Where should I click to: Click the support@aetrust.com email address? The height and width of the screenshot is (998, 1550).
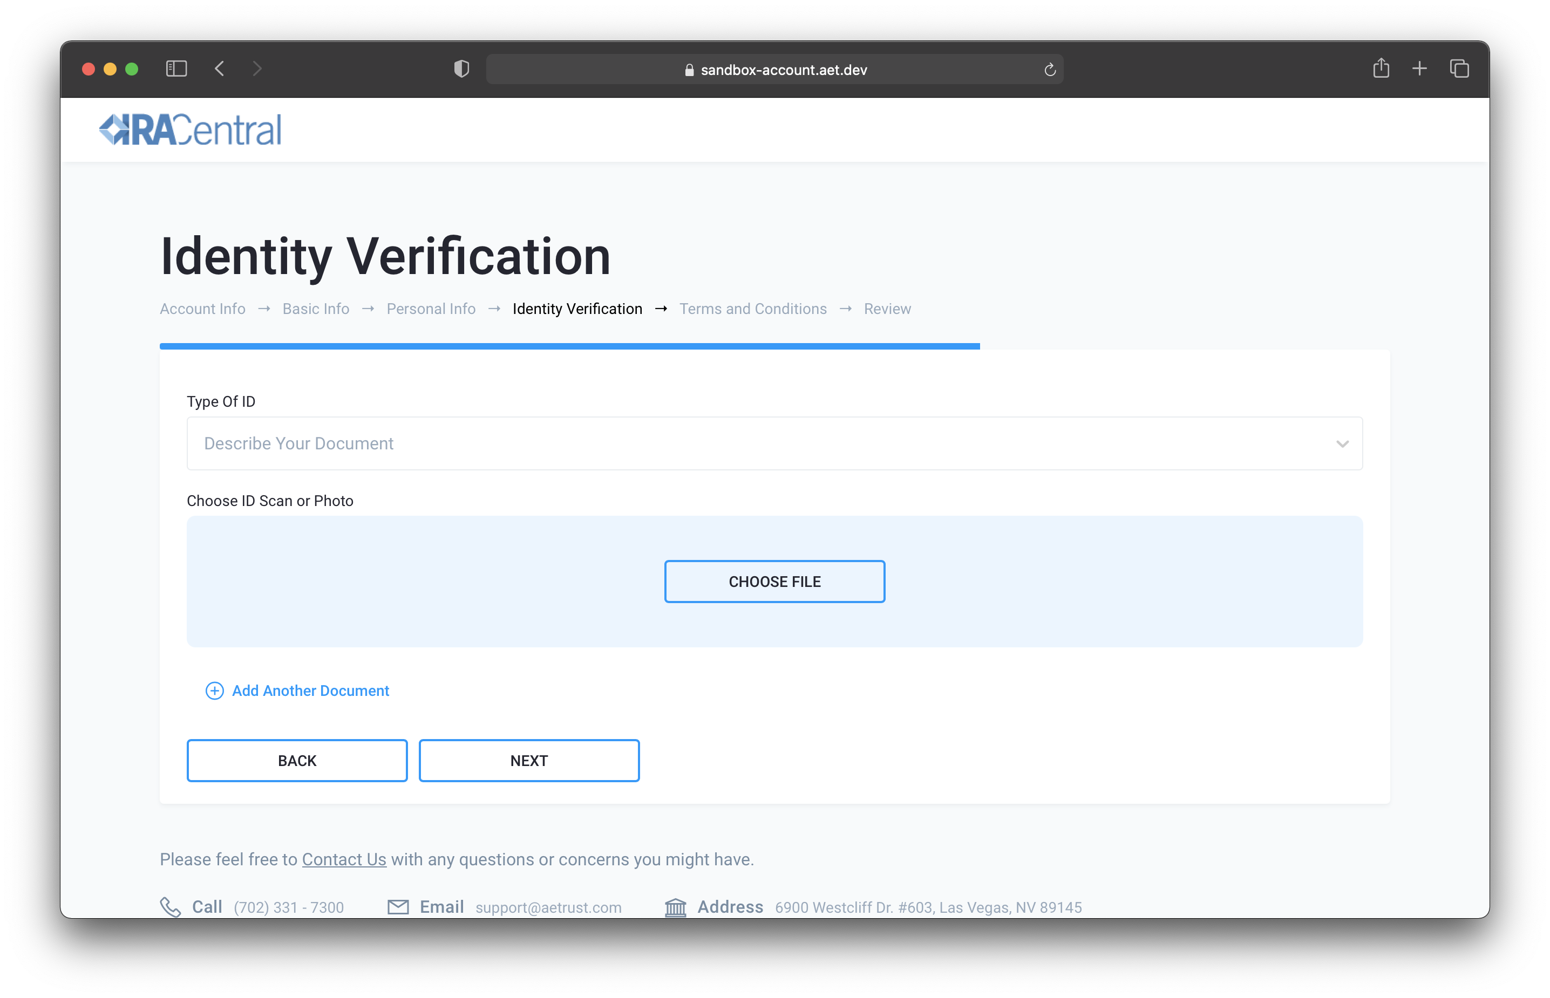[x=548, y=907]
